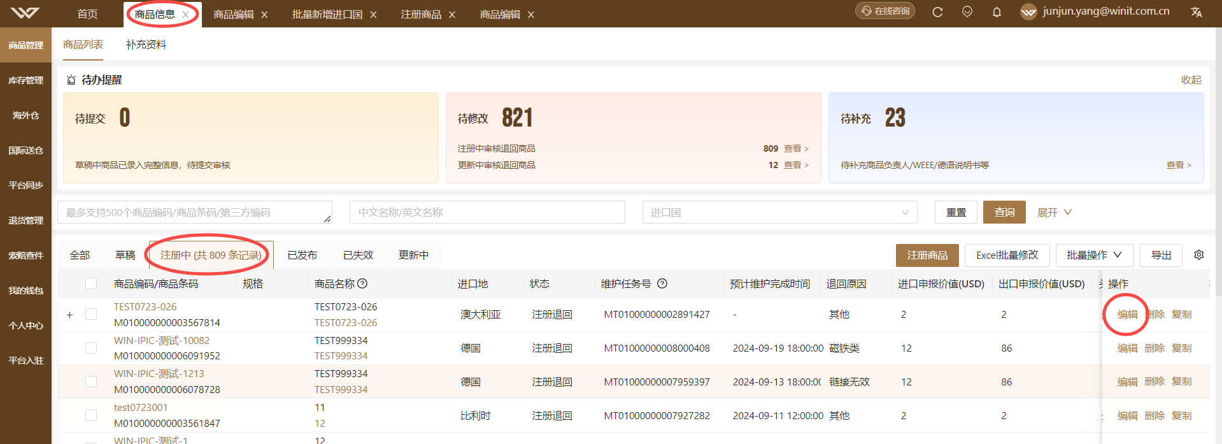Image resolution: width=1222 pixels, height=444 pixels.
Task: Open 平台同步 in the sidebar
Action: pyautogui.click(x=25, y=185)
